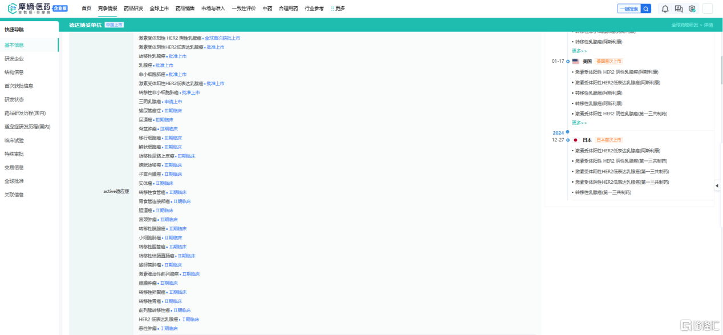Click the user avatar square
This screenshot has height=335, width=723.
click(x=708, y=9)
